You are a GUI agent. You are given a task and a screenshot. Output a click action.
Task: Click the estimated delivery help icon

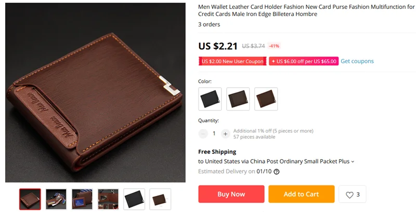pyautogui.click(x=276, y=172)
